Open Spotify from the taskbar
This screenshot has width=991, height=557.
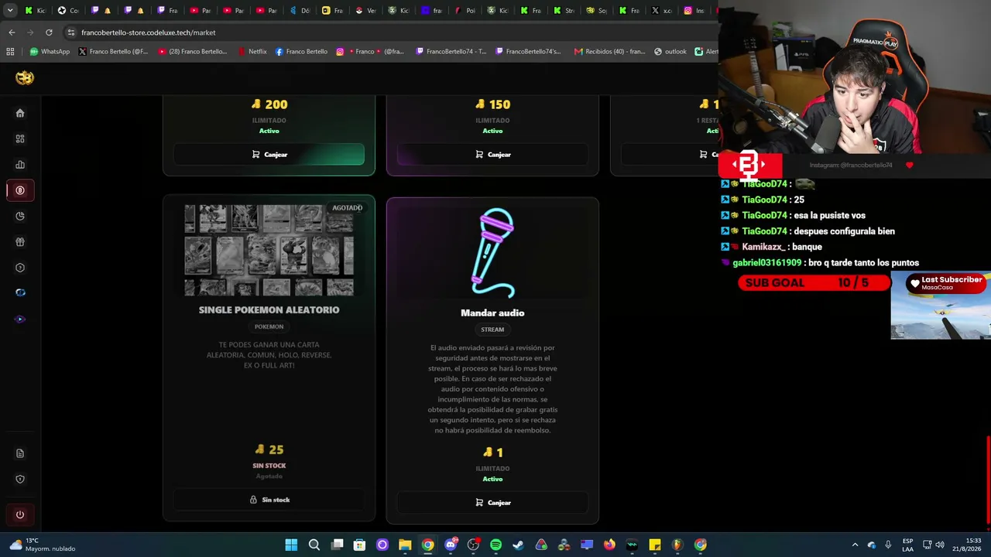click(x=495, y=545)
